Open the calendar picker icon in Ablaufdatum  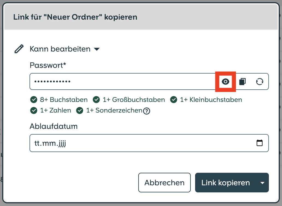click(x=259, y=143)
